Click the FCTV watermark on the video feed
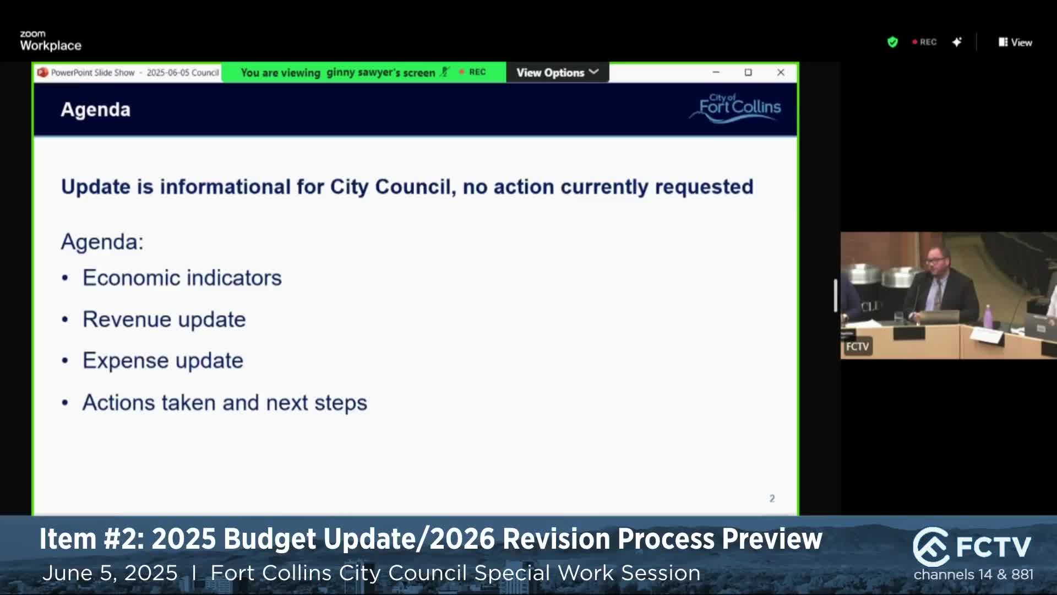1057x595 pixels. pyautogui.click(x=858, y=346)
